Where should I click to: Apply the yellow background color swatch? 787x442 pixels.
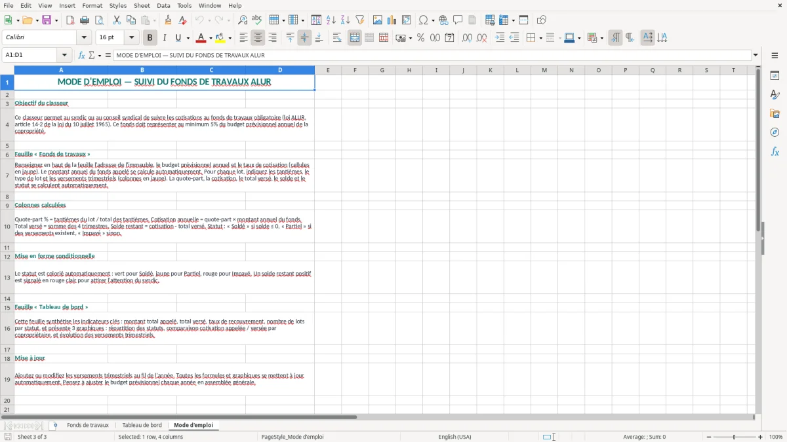coord(221,38)
